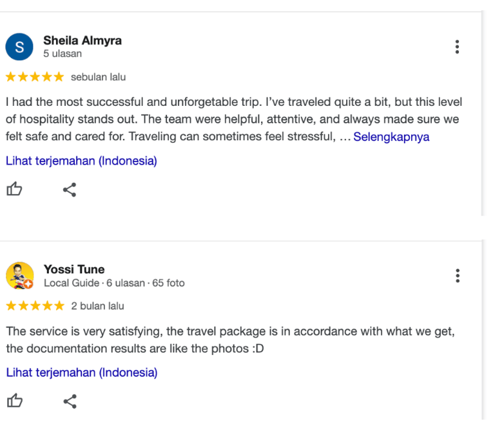Click Yossi Tune's five-star rating

click(x=35, y=306)
